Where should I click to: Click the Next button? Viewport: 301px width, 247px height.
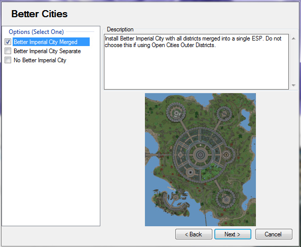click(233, 234)
